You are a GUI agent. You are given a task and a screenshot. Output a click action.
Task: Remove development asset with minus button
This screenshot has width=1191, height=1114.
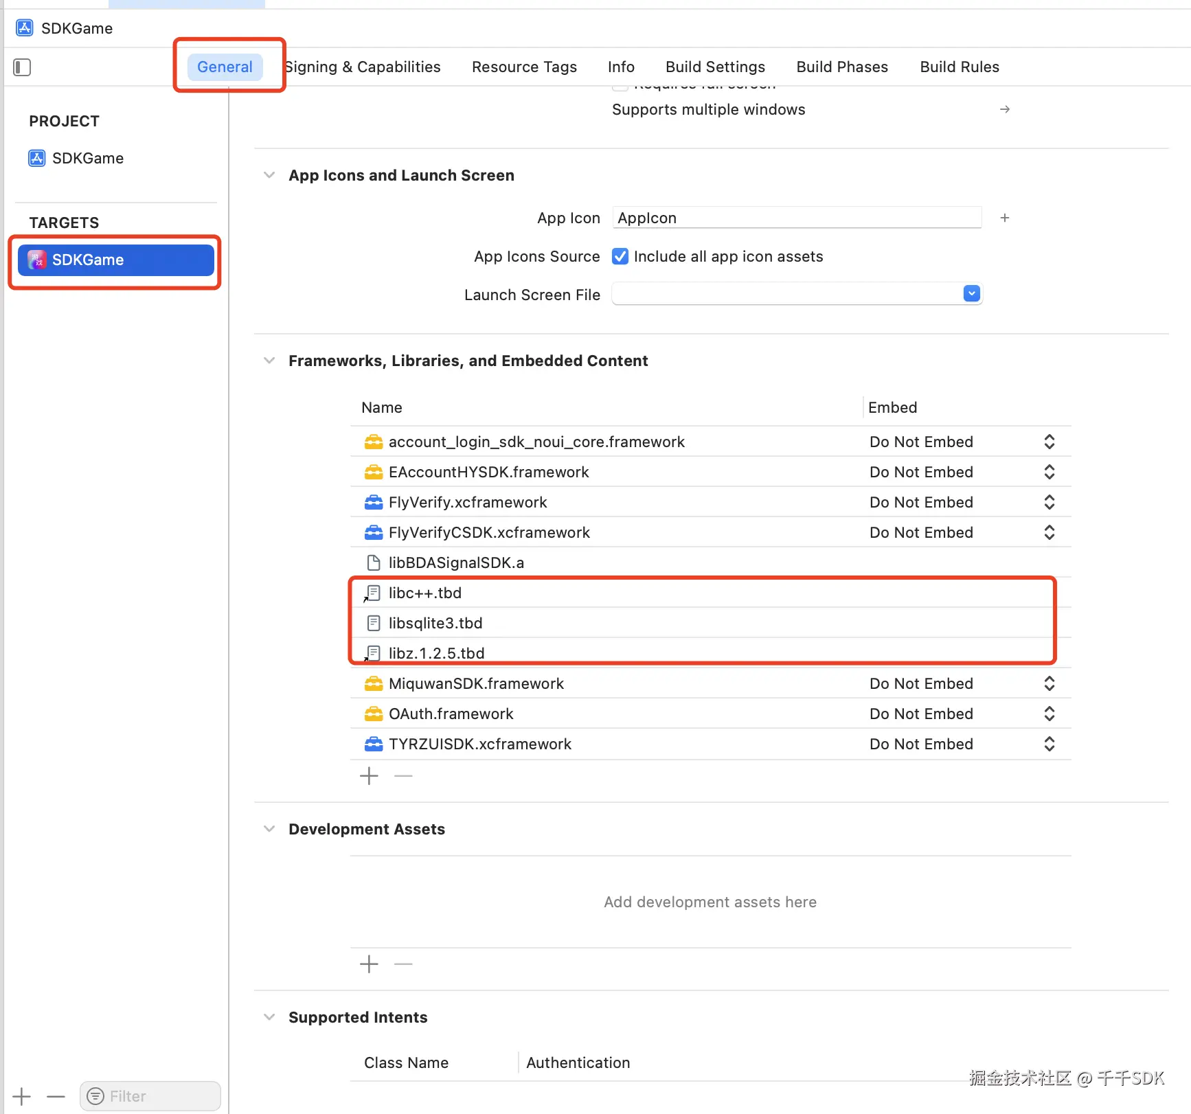tap(403, 964)
